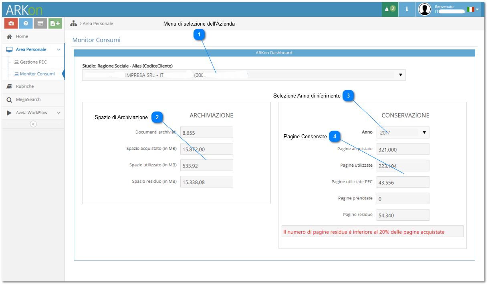Open Gestione PEC submenu item
Screen dimensions: 488x285
tap(33, 62)
